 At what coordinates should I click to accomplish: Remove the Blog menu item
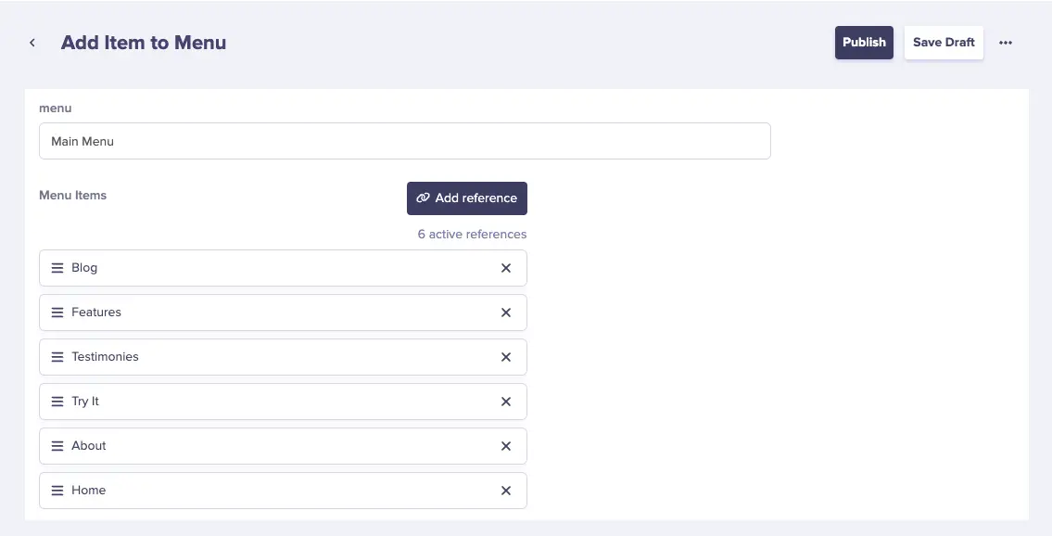pos(506,268)
